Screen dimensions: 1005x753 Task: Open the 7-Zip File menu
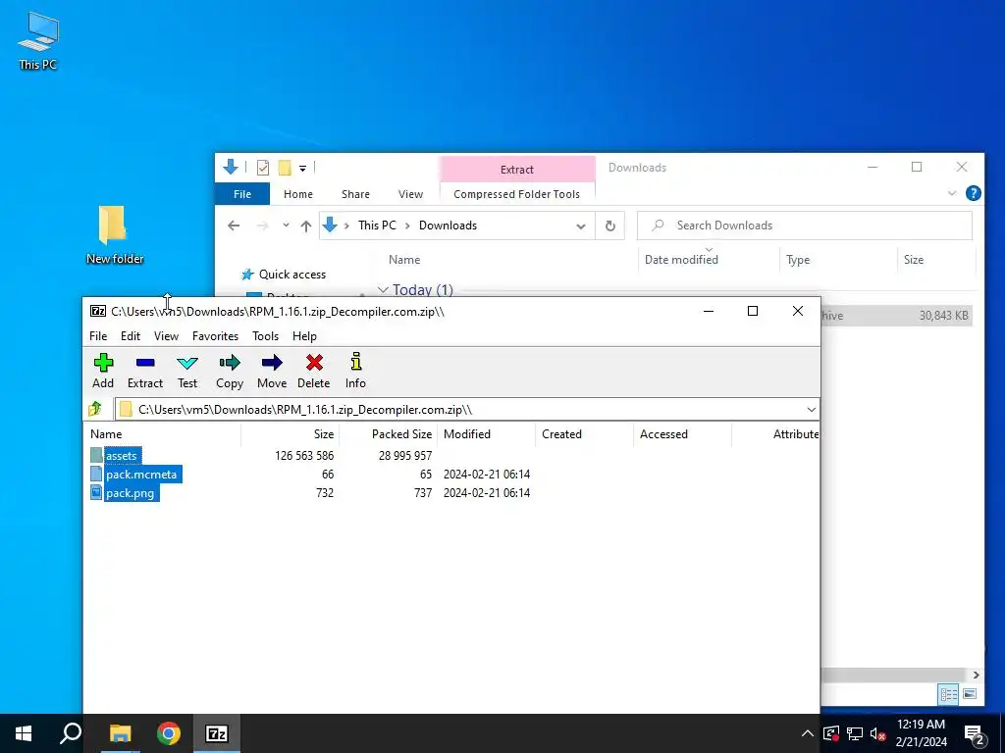(x=98, y=335)
